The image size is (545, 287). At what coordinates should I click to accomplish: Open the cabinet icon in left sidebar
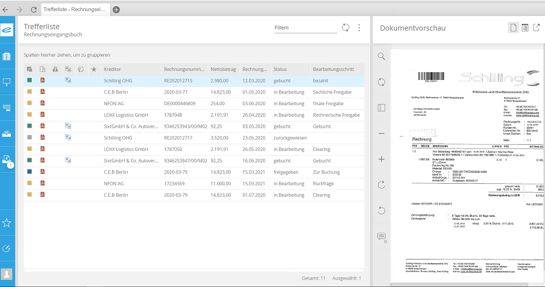click(x=7, y=56)
